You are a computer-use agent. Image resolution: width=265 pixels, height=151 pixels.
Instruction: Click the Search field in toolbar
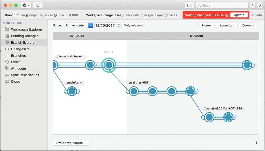pos(222,5)
